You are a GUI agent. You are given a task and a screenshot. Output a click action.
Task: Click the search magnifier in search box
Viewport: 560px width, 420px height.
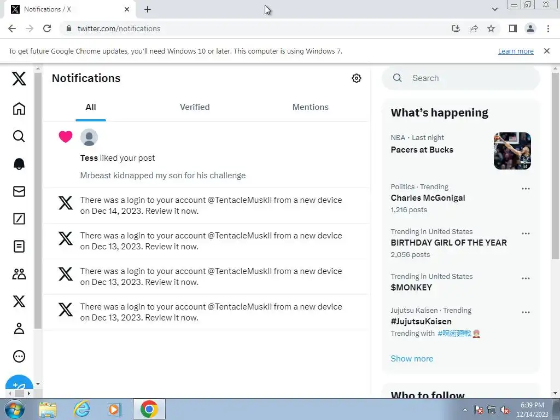397,78
